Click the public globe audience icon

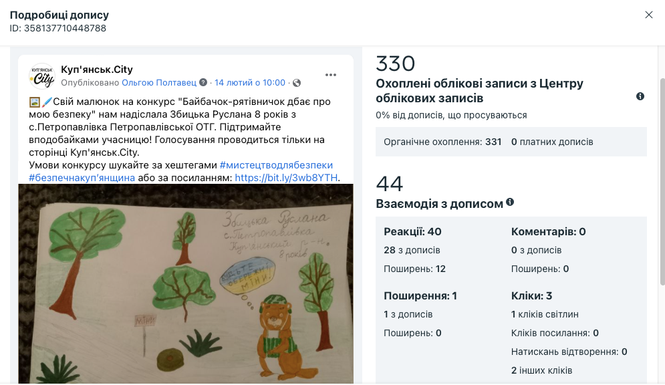(297, 83)
